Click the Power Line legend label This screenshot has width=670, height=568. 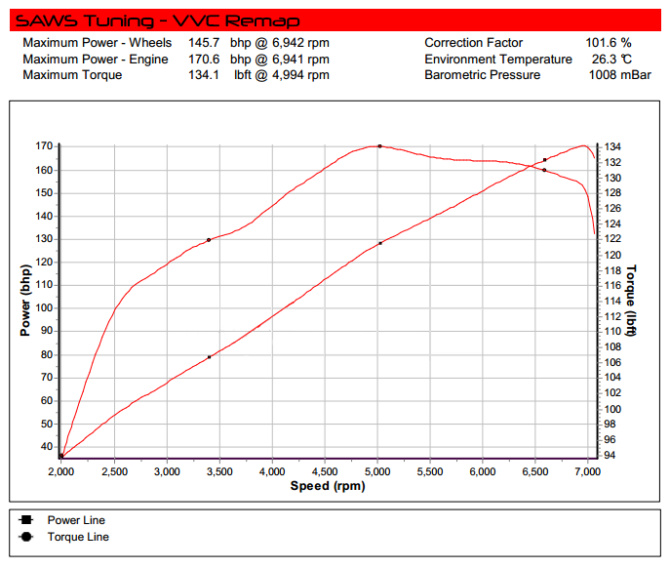[x=76, y=520]
